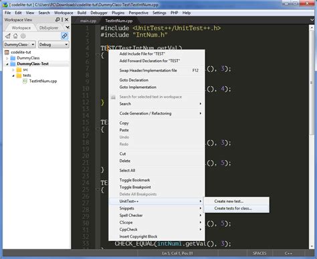The width and height of the screenshot is (317, 259).
Task: Collapse the DummyClass-Test project node
Action: pyautogui.click(x=7, y=64)
